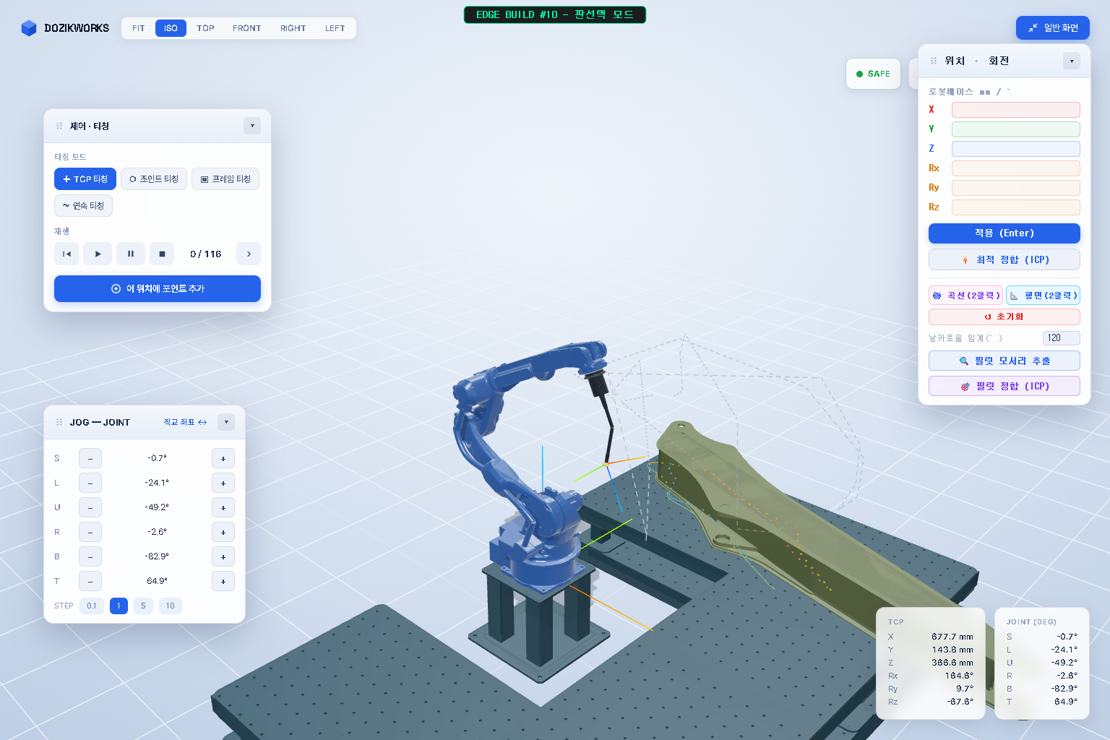Click the Ry rotation input field

click(1016, 188)
